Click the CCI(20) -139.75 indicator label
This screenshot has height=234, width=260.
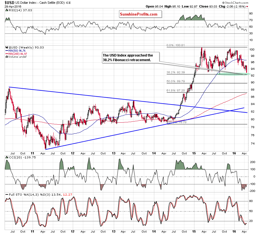click(x=22, y=157)
